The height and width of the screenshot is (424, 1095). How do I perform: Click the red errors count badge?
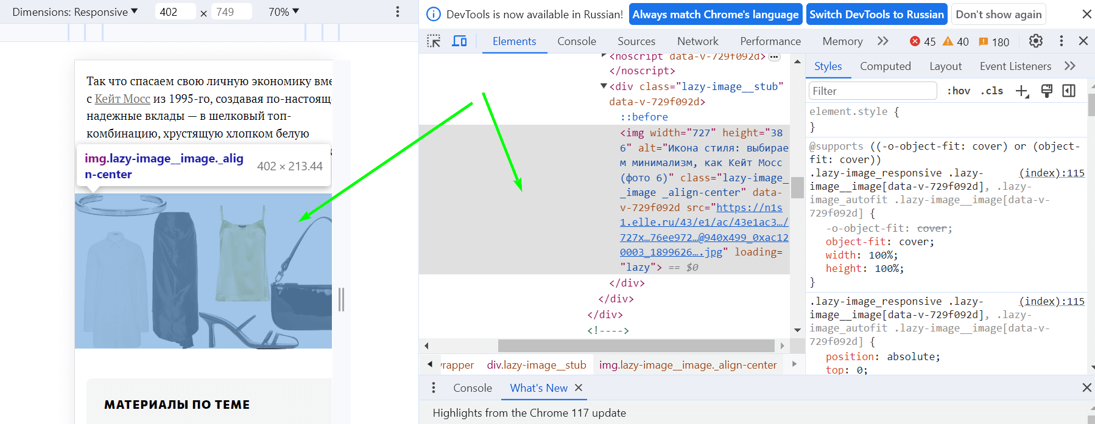pos(922,41)
